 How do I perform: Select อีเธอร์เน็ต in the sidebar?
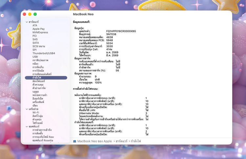point(38,98)
